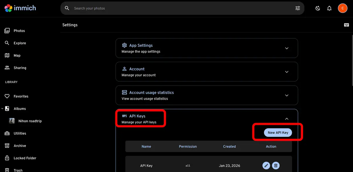
Task: Open the Map view
Action: click(17, 55)
